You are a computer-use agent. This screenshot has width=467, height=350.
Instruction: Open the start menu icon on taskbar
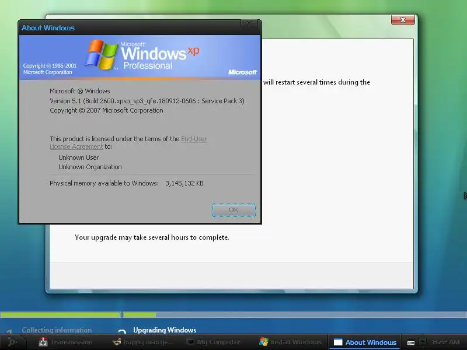11,342
